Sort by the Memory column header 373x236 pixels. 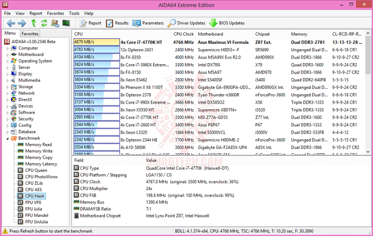pyautogui.click(x=309, y=34)
